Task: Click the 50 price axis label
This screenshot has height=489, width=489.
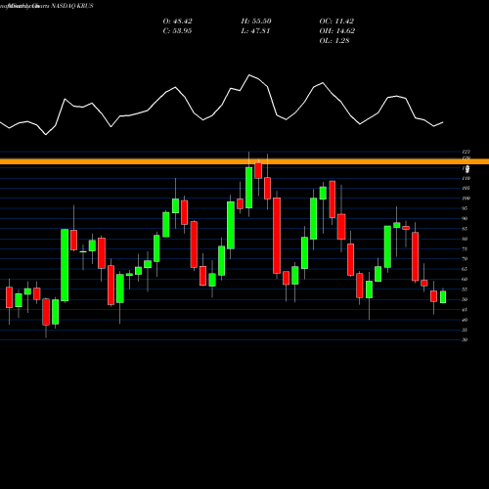Action: point(465,299)
